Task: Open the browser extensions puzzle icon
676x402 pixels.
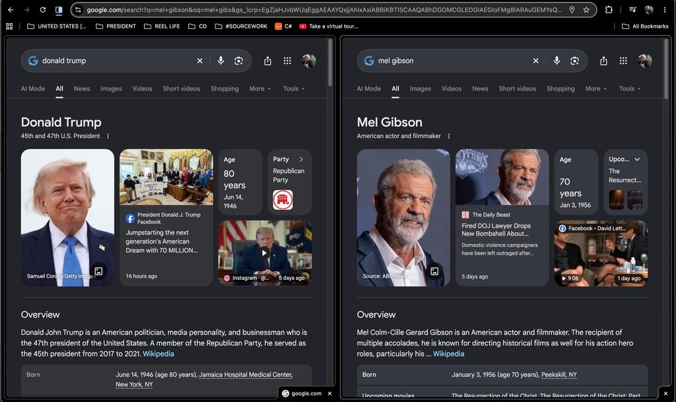Action: [609, 9]
